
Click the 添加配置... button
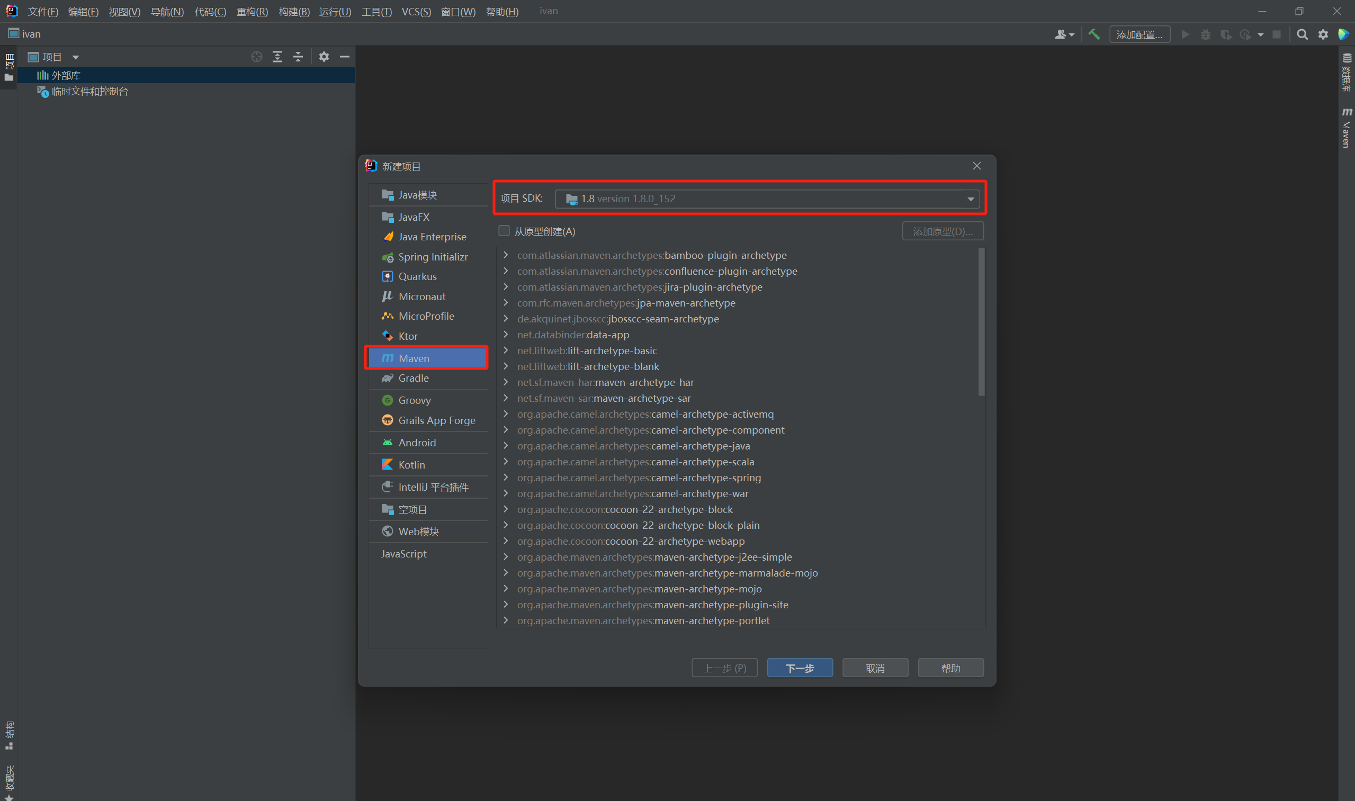[1139, 34]
